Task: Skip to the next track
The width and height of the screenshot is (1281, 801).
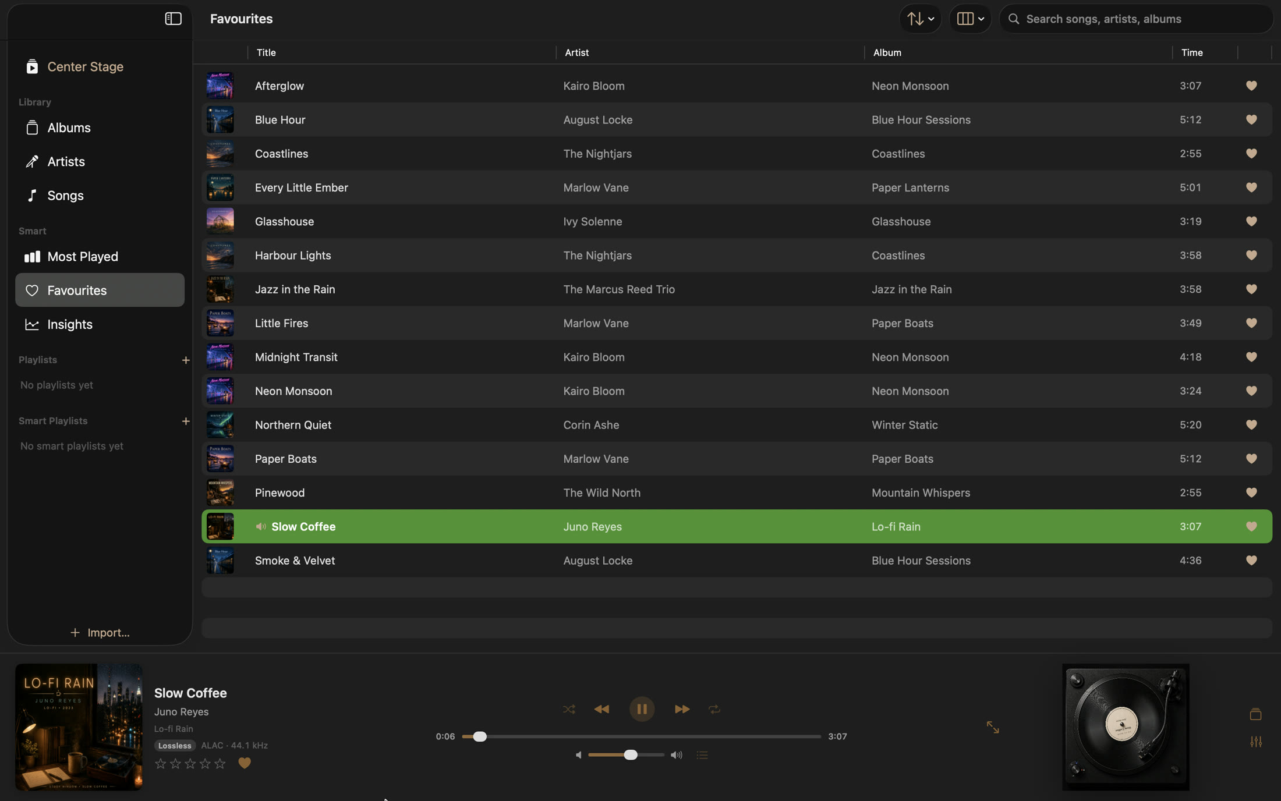Action: [682, 709]
